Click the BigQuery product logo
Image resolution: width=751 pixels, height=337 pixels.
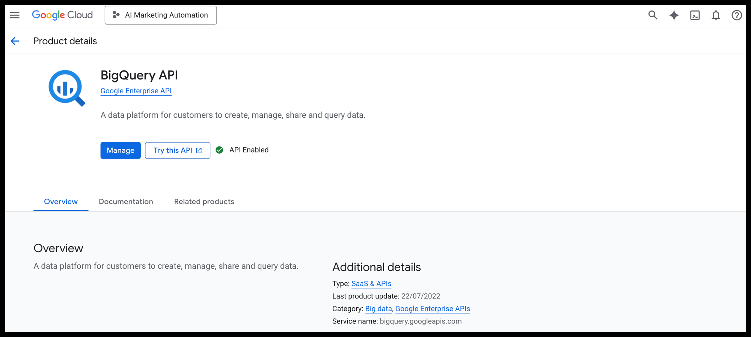click(x=67, y=88)
